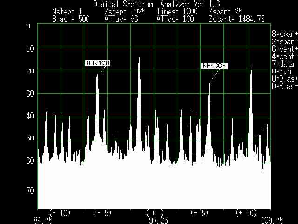Screen dimensions: 298x224
Task: Click the 97.25 center frequency label
Action: click(158, 221)
